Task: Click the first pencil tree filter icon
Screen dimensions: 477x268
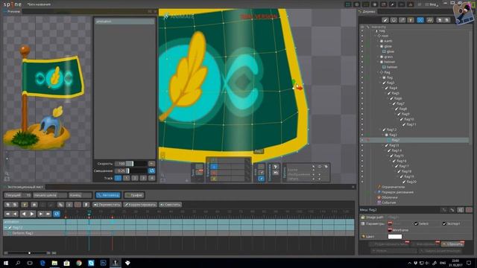Action: click(x=385, y=20)
